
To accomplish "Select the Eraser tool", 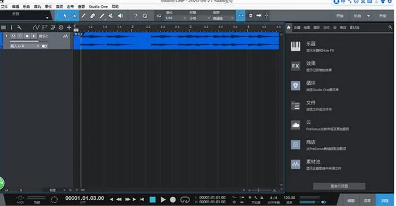I will click(92, 16).
